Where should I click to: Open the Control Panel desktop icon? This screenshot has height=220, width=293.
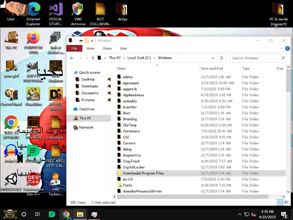11,97
